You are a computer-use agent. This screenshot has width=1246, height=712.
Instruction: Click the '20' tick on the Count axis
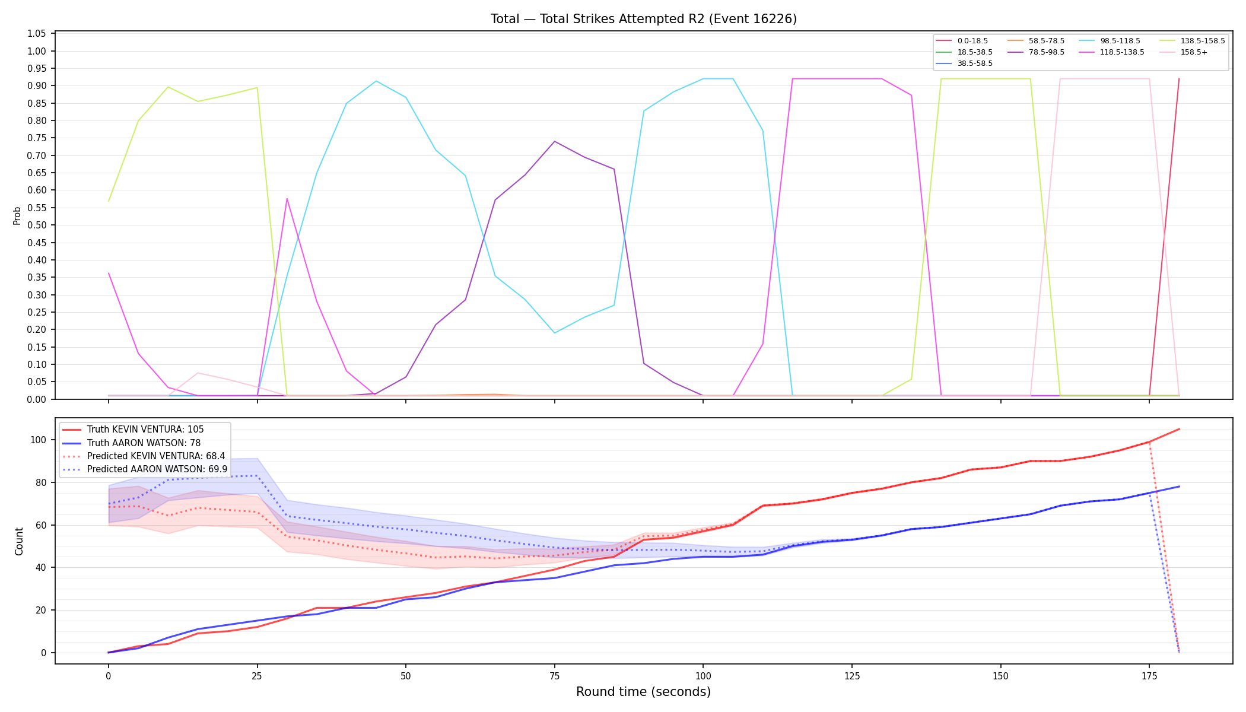pos(42,611)
